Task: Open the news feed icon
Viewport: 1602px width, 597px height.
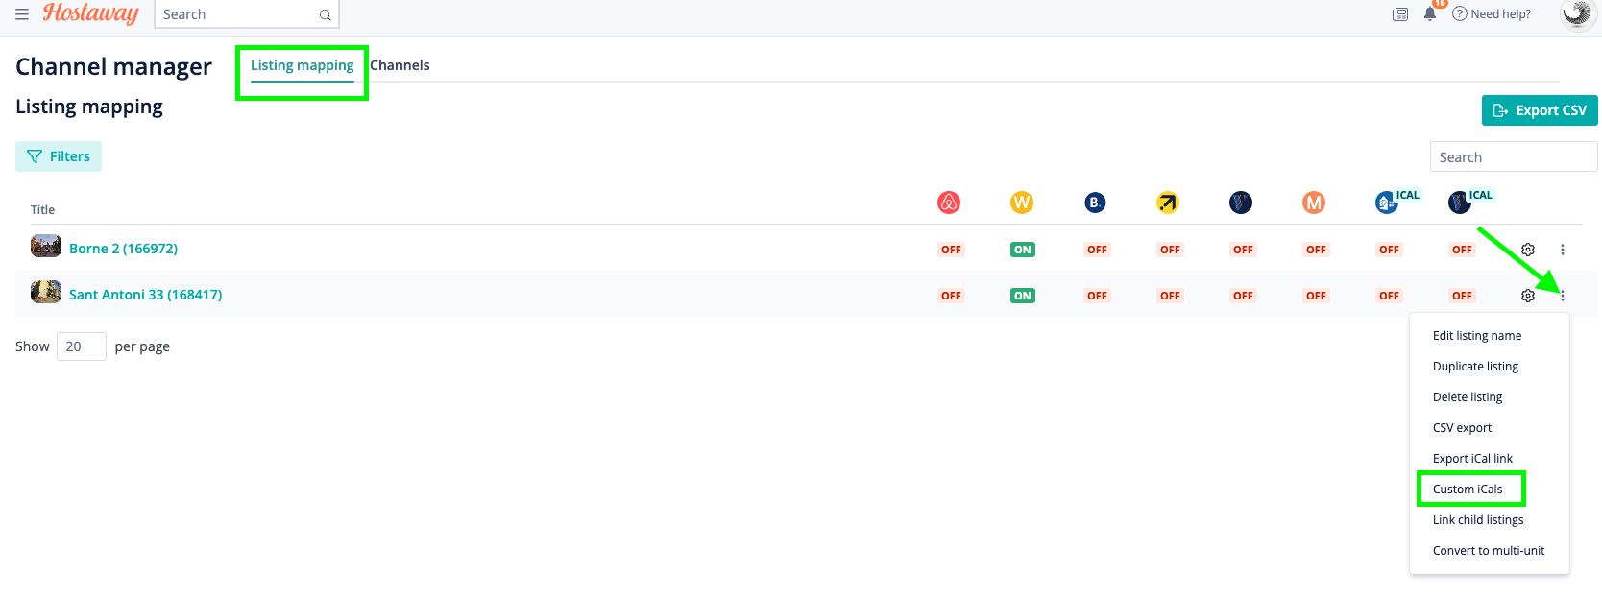Action: tap(1400, 14)
